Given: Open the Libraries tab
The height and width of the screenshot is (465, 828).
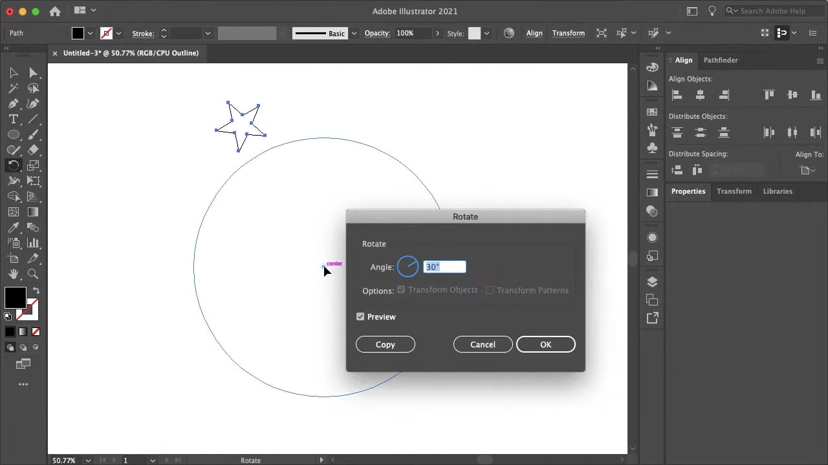Looking at the screenshot, I should (x=778, y=191).
